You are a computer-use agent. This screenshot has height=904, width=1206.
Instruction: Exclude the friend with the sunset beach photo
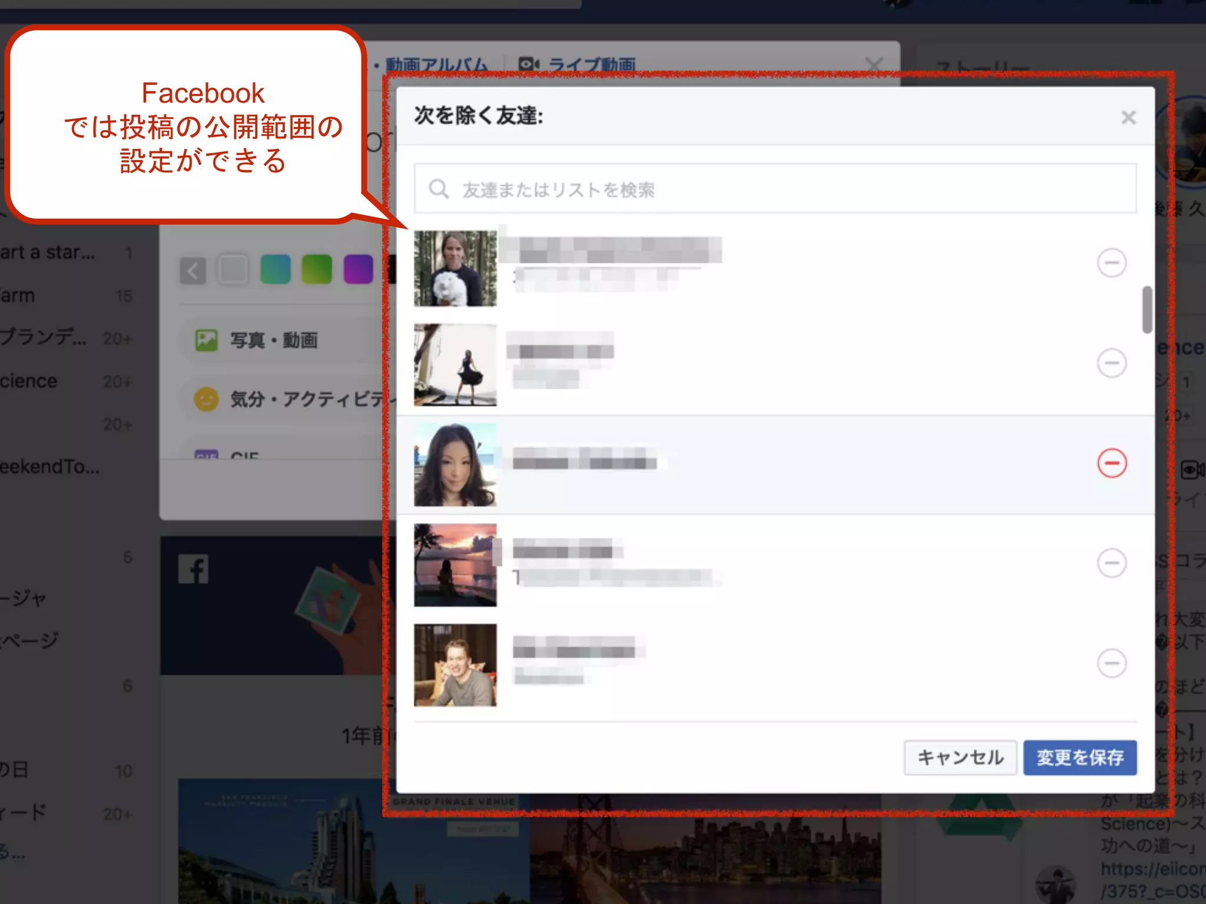point(1112,563)
